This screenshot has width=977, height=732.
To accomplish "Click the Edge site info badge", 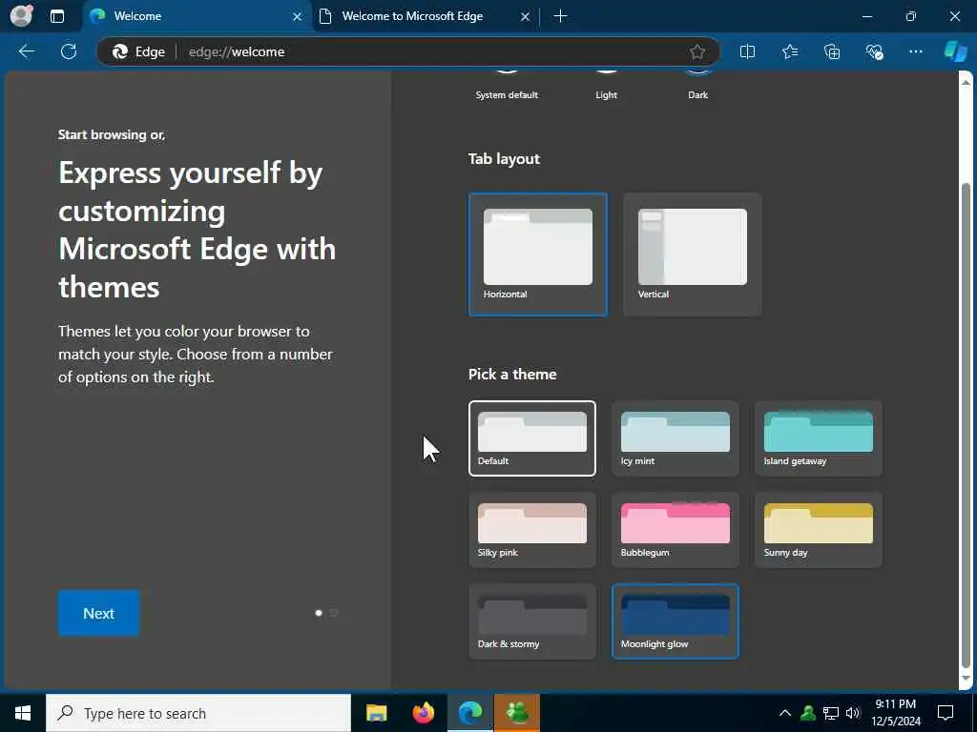I will coord(138,51).
